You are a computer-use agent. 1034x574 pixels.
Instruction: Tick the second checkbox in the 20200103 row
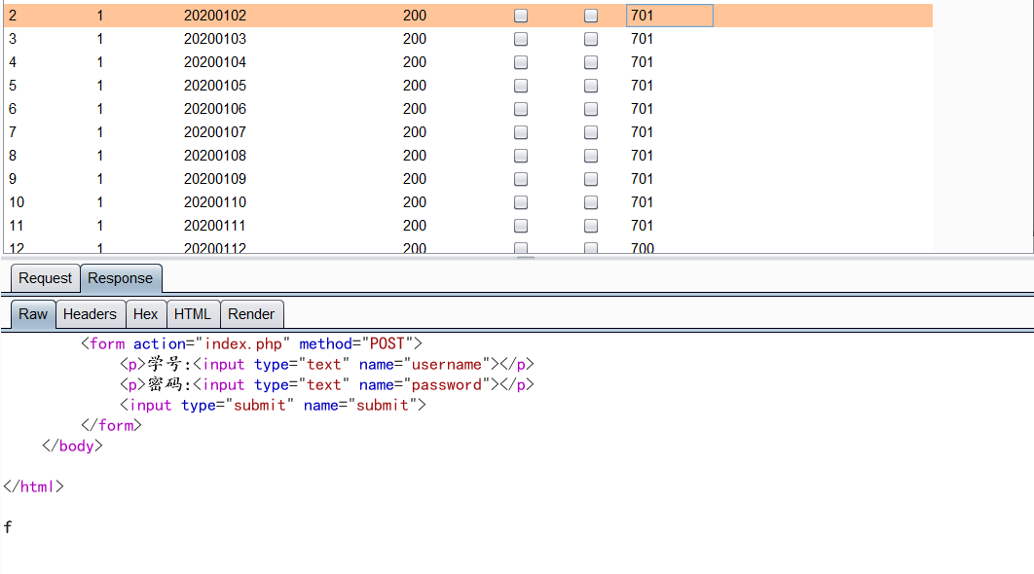click(x=591, y=39)
